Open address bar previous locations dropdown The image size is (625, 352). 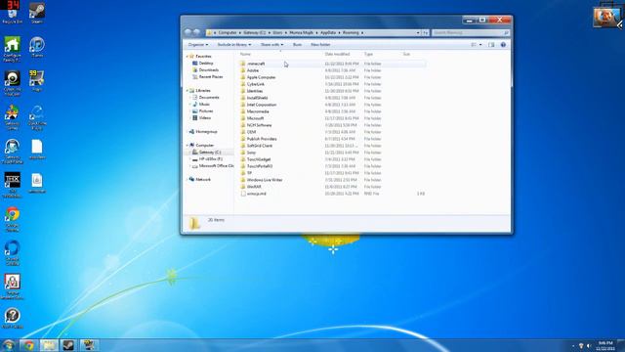pyautogui.click(x=418, y=32)
